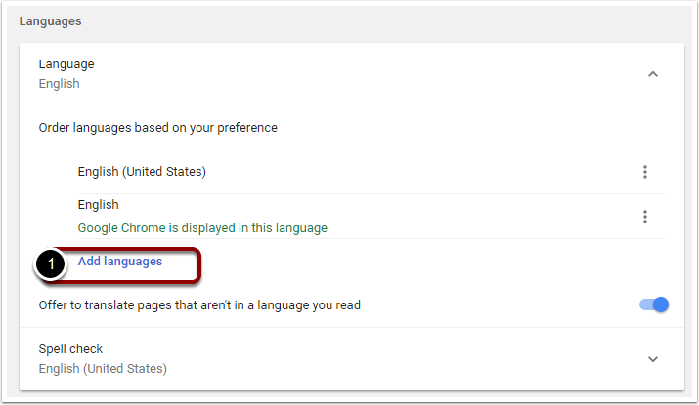
Task: Click the 'Order languages based on your preference' text
Action: [157, 128]
